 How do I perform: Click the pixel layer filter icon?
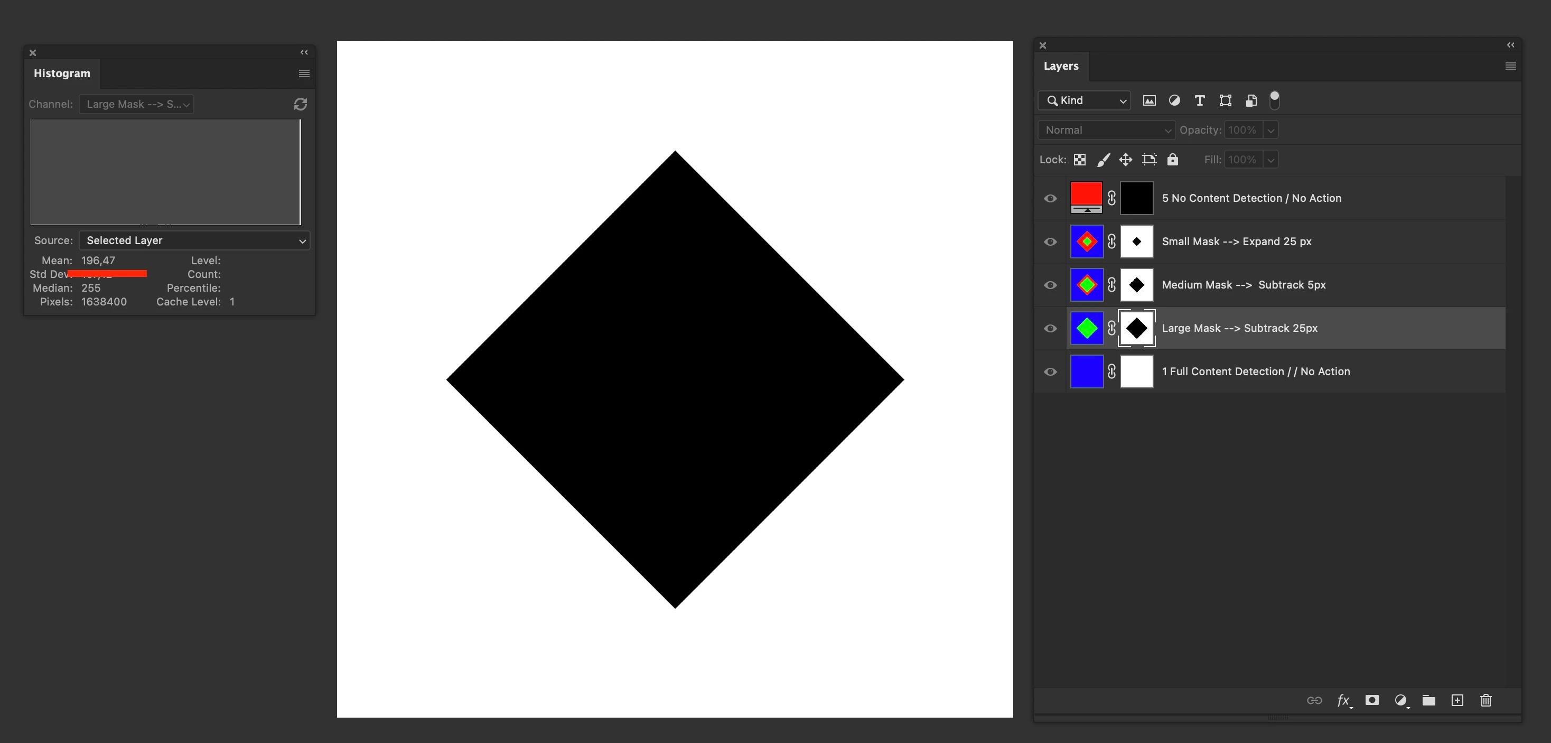tap(1149, 100)
